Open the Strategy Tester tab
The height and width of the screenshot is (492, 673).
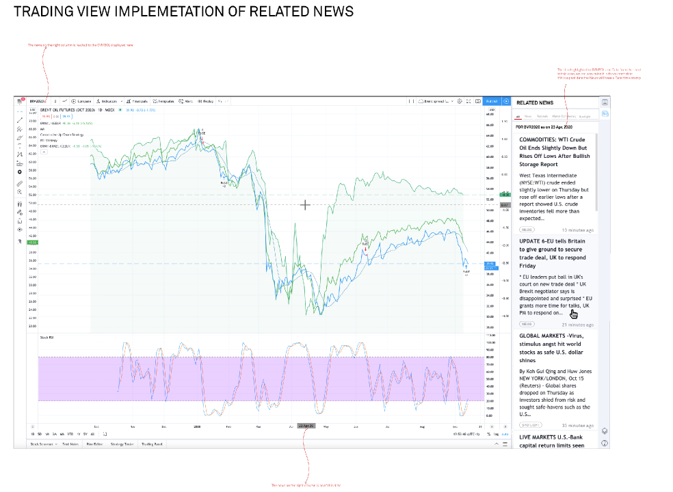click(x=122, y=444)
